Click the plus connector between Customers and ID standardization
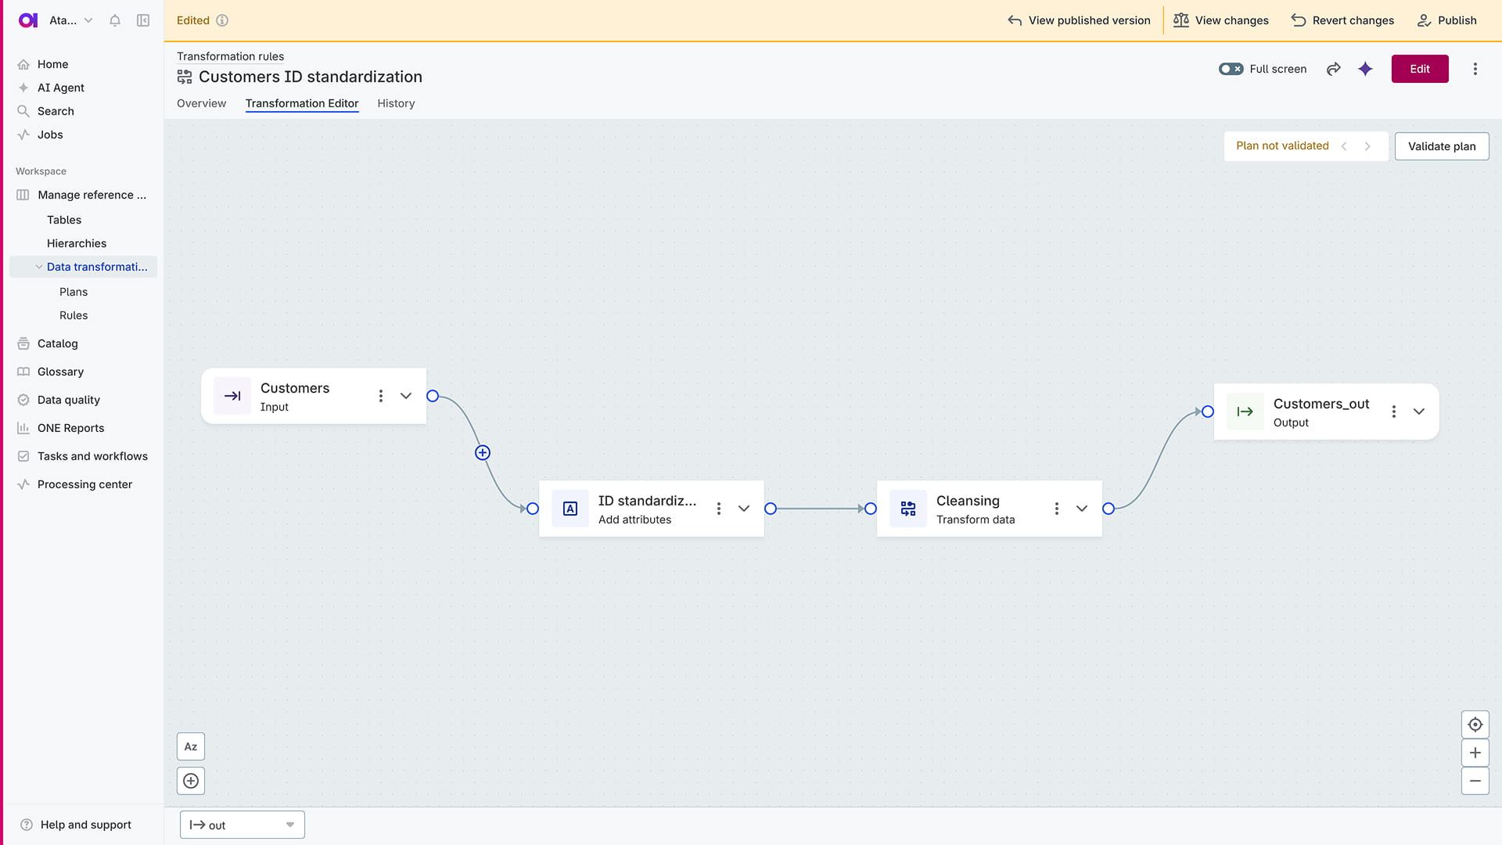 [x=483, y=453]
